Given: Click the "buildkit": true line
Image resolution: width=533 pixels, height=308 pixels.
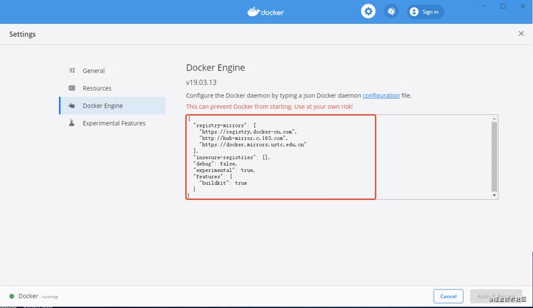Looking at the screenshot, I should coord(223,183).
